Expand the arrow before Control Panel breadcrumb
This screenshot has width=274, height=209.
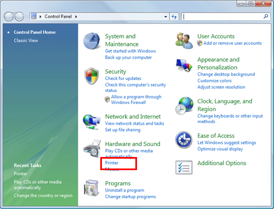(x=41, y=16)
